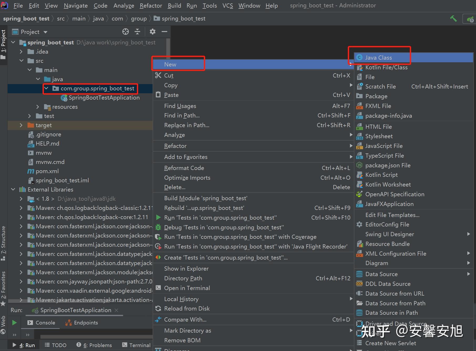
Task: Select SpringBootTestApplication in project tree
Action: pyautogui.click(x=104, y=97)
